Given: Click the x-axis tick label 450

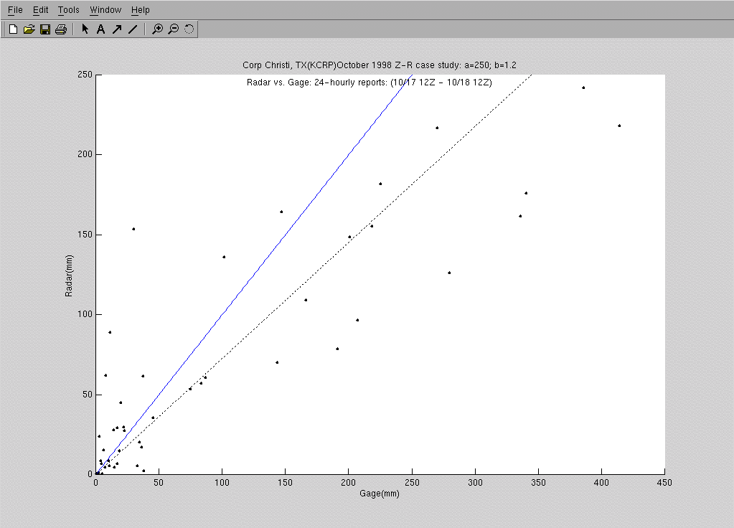Looking at the screenshot, I should [664, 483].
